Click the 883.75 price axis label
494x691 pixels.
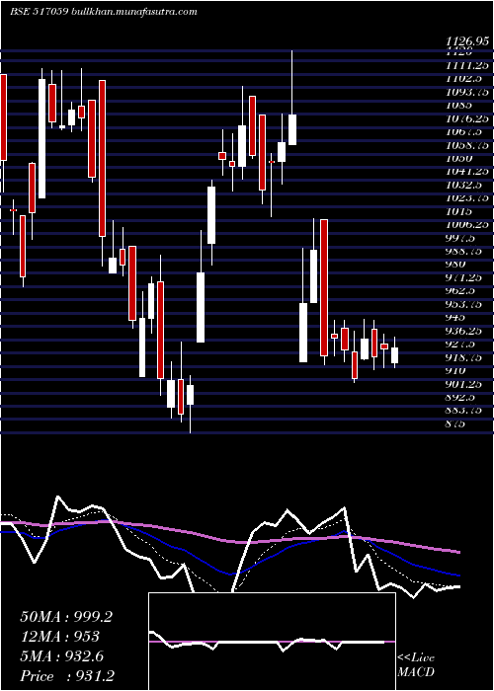pos(463,411)
